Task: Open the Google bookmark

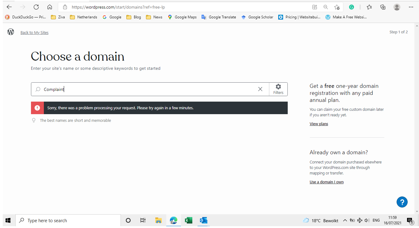Action: tap(112, 17)
